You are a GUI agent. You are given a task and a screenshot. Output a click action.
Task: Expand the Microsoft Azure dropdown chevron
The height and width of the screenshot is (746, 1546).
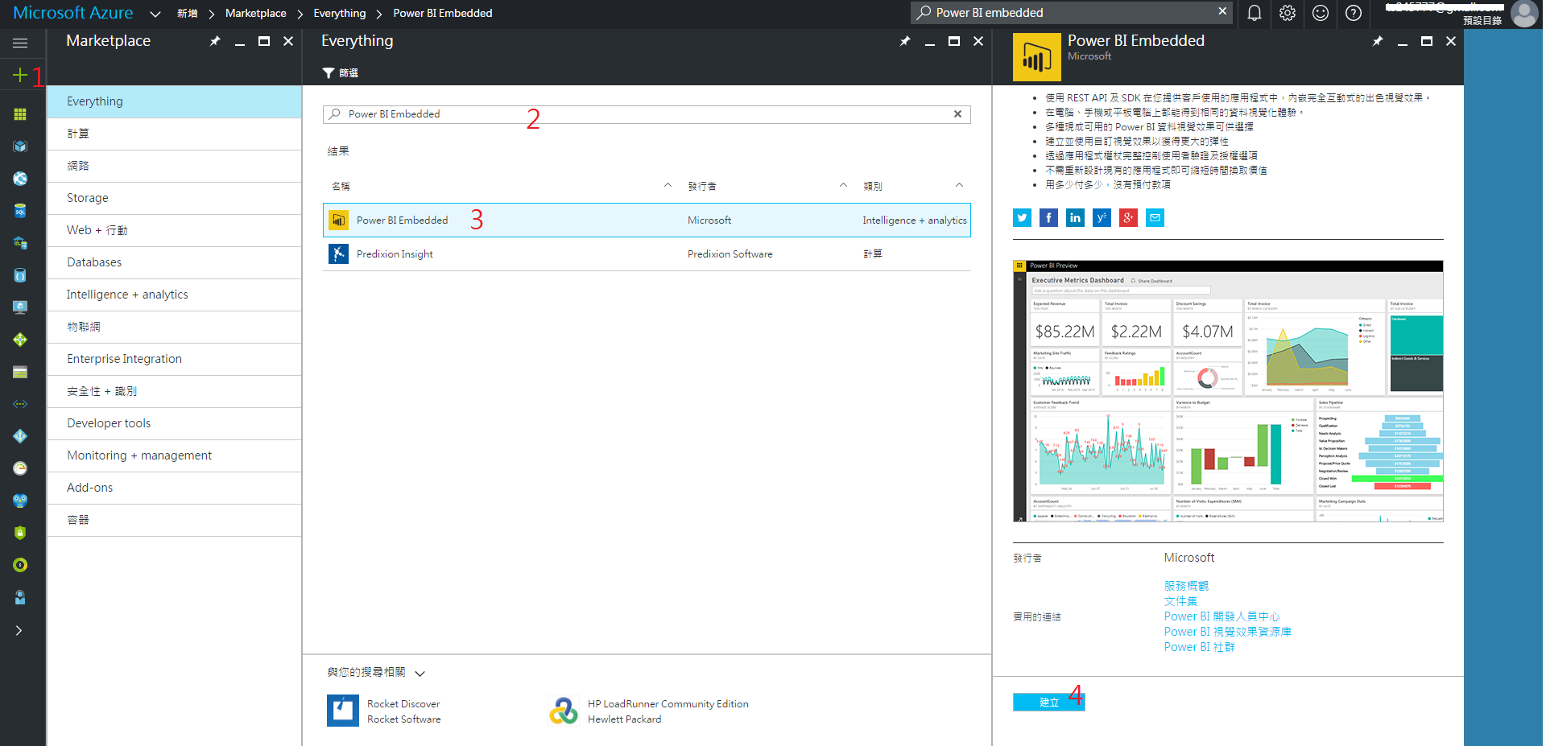155,14
